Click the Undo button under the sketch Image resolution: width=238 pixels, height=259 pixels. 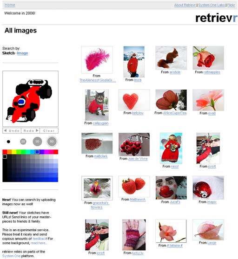pyautogui.click(x=12, y=130)
